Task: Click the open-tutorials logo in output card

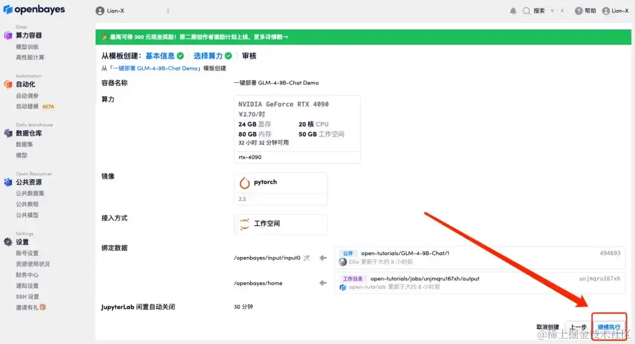Action: click(343, 287)
